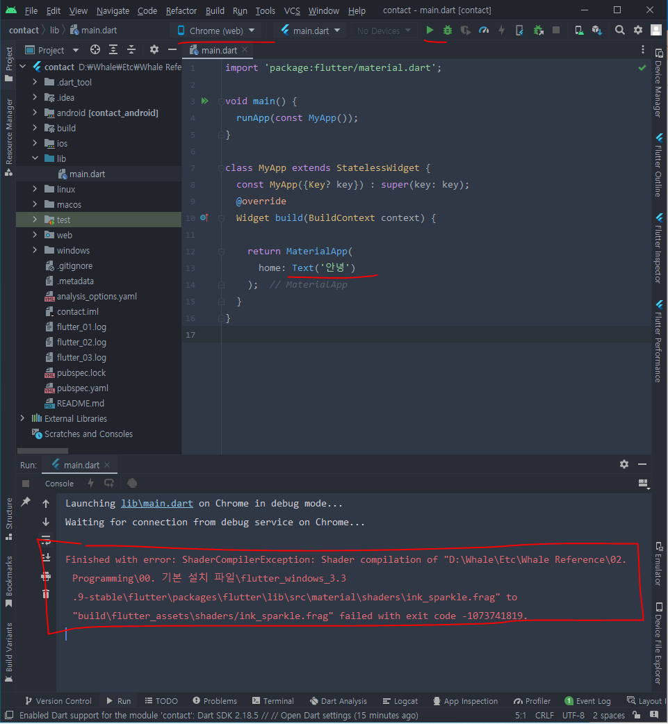Open the Project view selector dropdown
The width and height of the screenshot is (668, 724).
[x=52, y=50]
